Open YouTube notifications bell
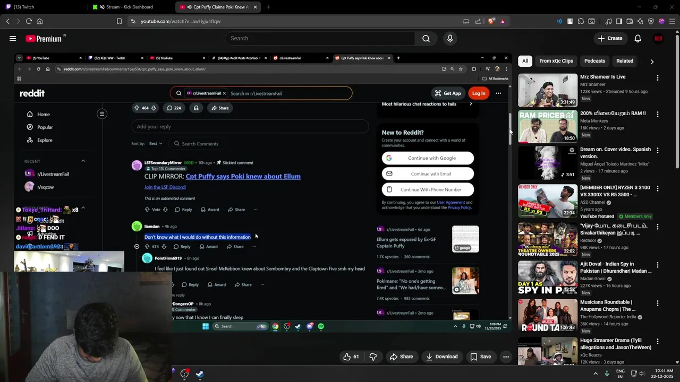The height and width of the screenshot is (382, 680). 637,38
